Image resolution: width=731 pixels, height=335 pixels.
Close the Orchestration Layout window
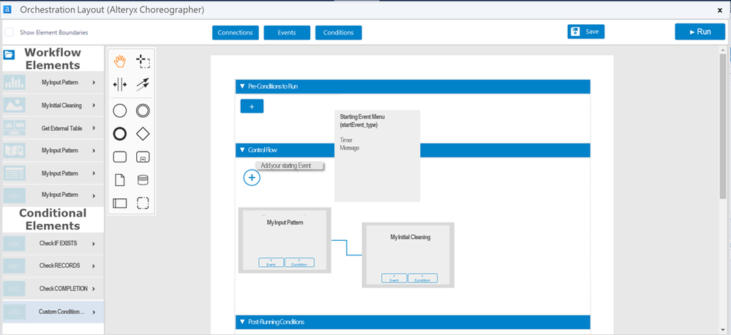click(720, 10)
